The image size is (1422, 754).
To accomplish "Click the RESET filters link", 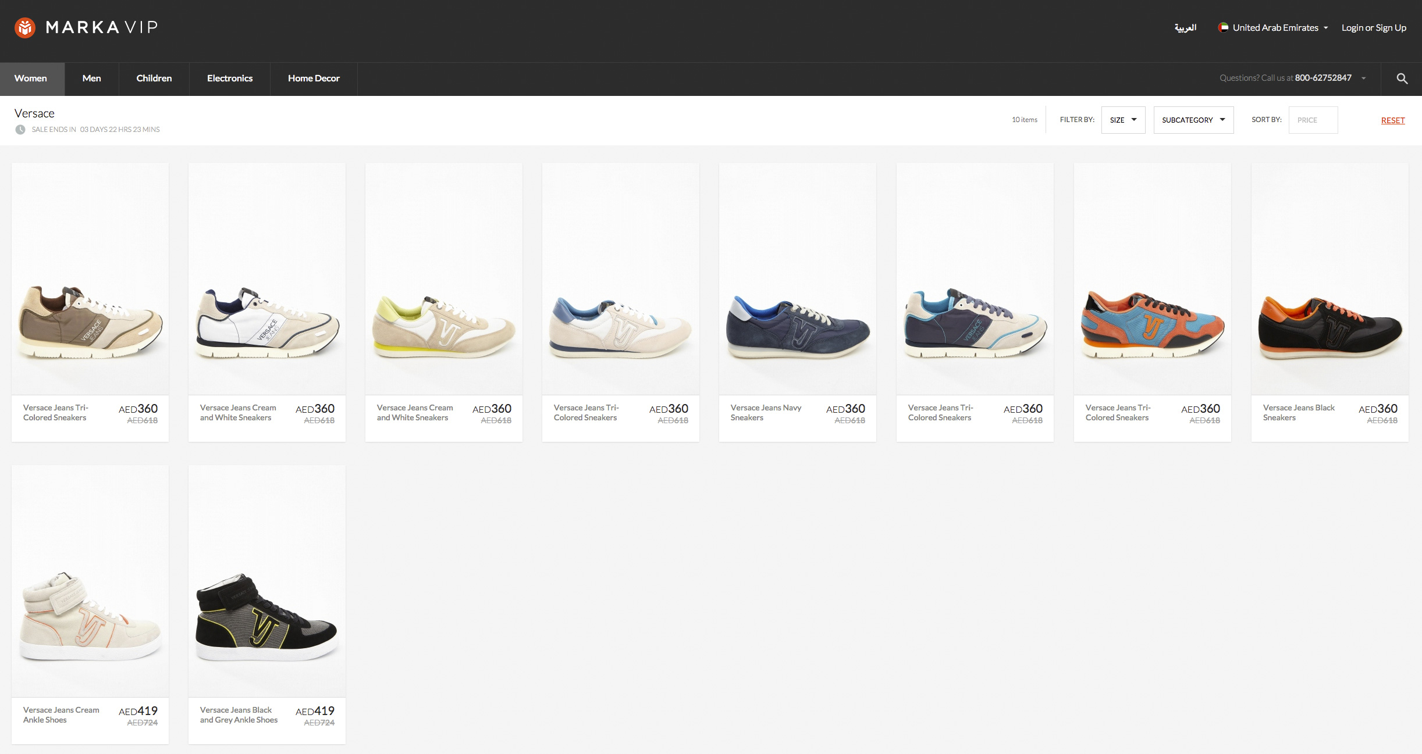I will [x=1392, y=120].
